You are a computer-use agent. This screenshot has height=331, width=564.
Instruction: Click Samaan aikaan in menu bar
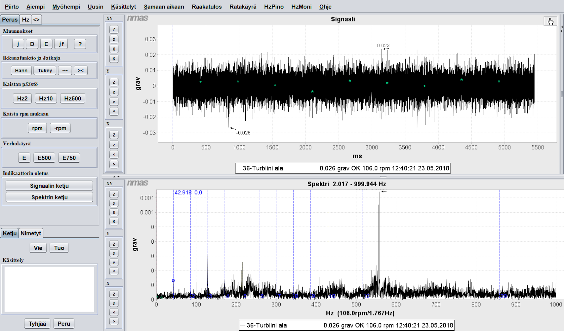[164, 7]
